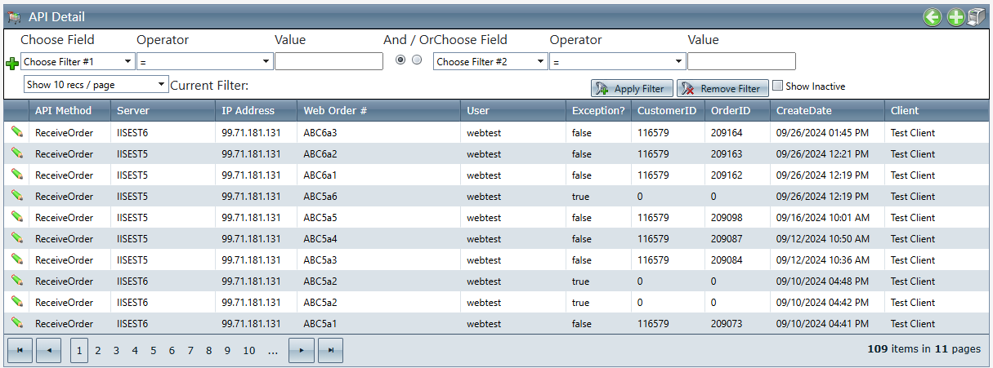Open the Choose Filter #2 dropdown
Screen dimensions: 993x368
coord(490,61)
